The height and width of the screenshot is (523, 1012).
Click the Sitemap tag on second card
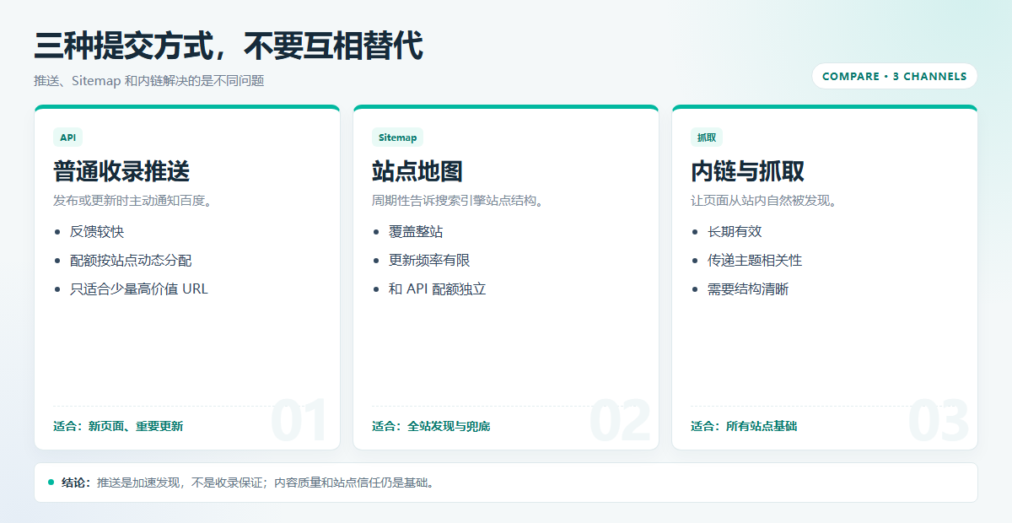pyautogui.click(x=397, y=137)
